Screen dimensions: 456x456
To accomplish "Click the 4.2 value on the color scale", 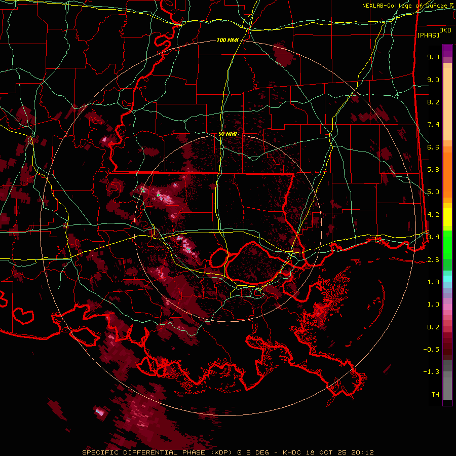I will tap(433, 215).
